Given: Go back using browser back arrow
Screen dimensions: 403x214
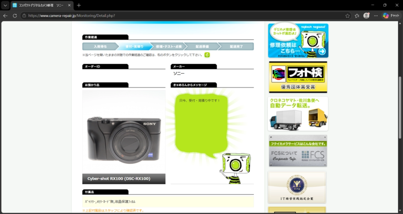Looking at the screenshot, I should point(5,16).
